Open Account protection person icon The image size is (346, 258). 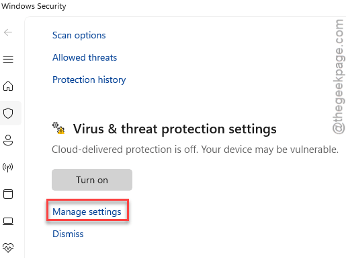click(x=8, y=140)
